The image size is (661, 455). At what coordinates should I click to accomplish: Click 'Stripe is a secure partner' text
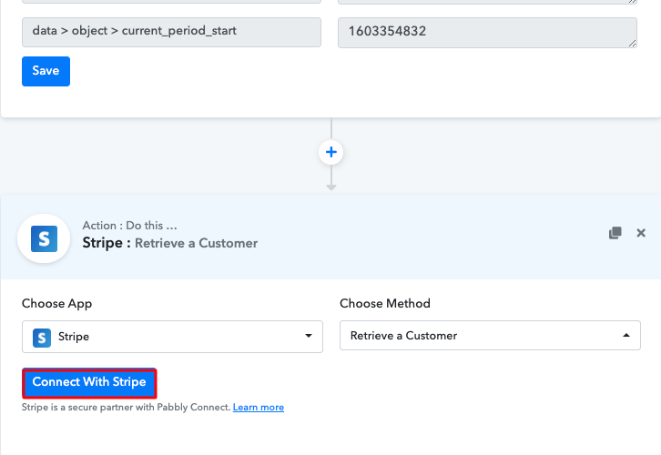126,408
